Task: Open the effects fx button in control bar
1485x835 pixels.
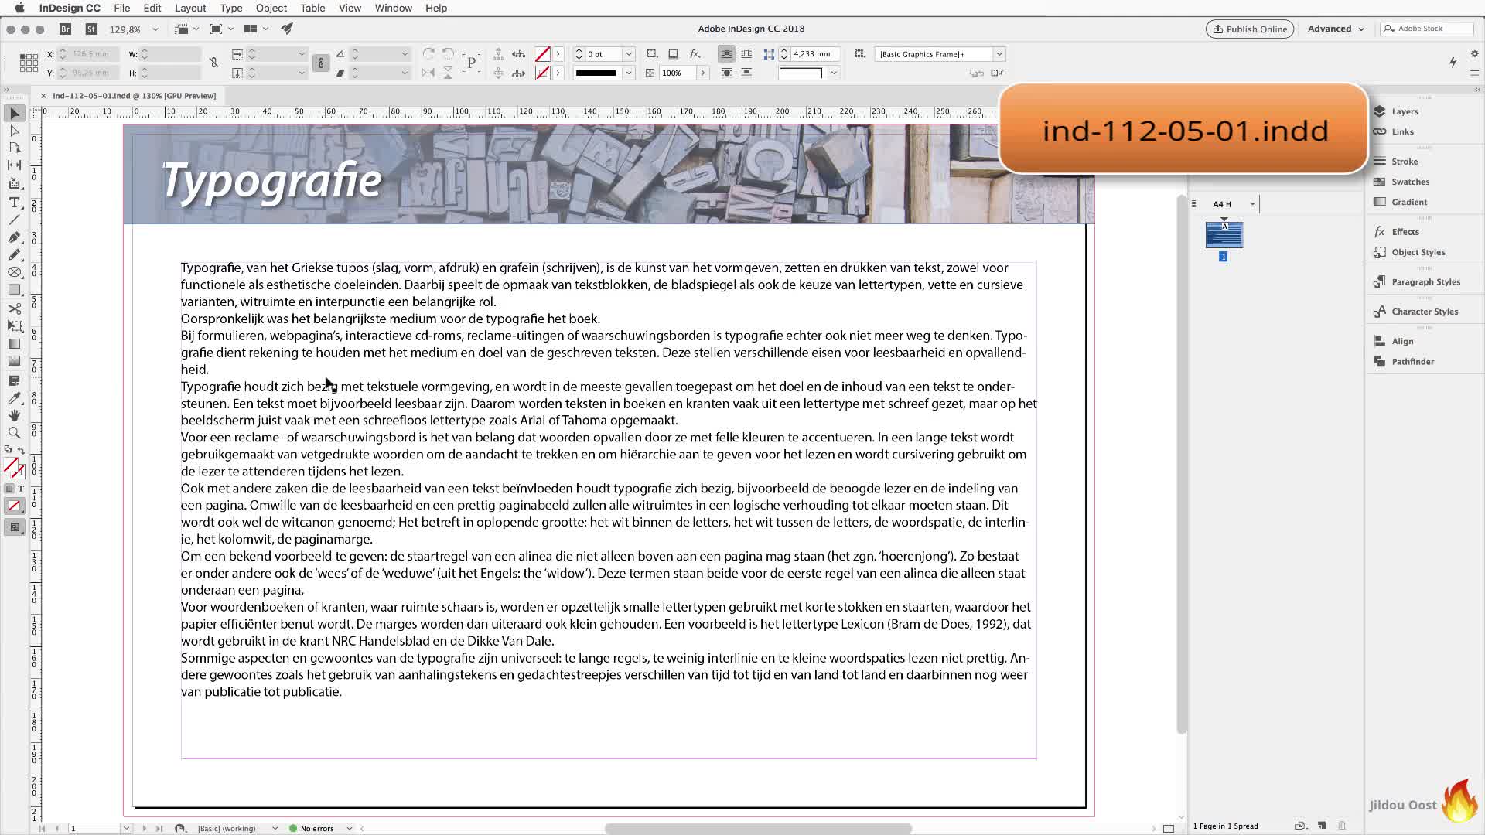Action: point(695,54)
